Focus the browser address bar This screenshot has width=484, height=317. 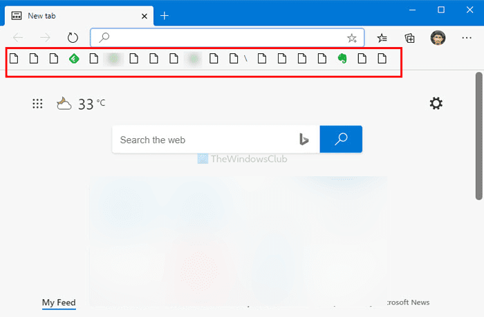[227, 37]
